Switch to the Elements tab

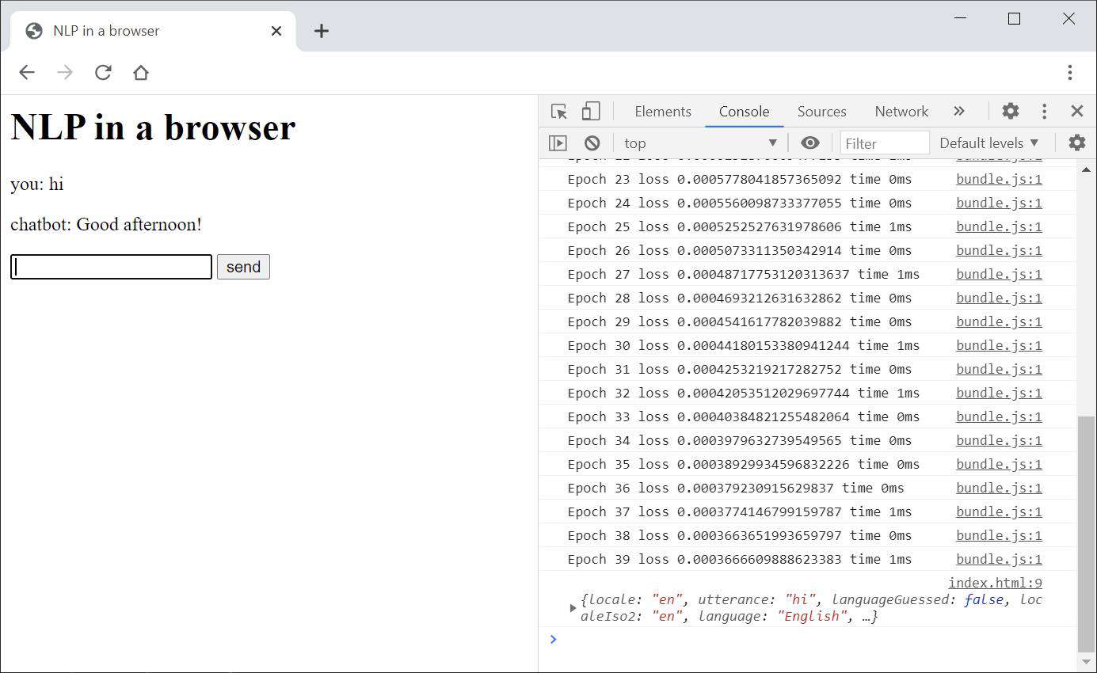tap(663, 112)
